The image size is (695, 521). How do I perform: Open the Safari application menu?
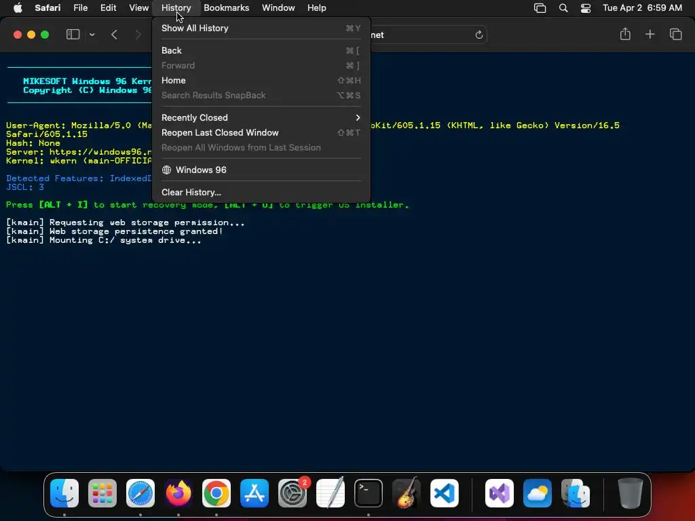[x=48, y=8]
